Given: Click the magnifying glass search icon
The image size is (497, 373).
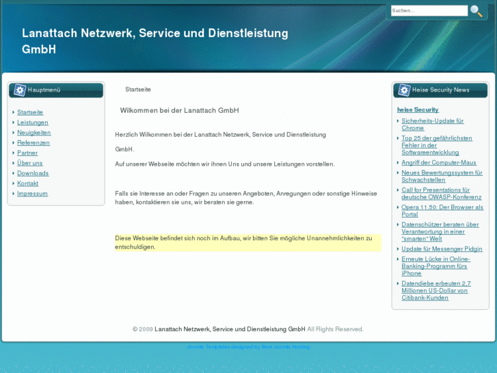Looking at the screenshot, I should pos(476,11).
